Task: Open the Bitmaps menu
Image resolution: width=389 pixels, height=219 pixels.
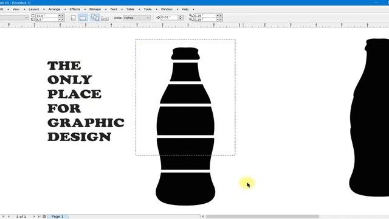Action: coord(95,9)
